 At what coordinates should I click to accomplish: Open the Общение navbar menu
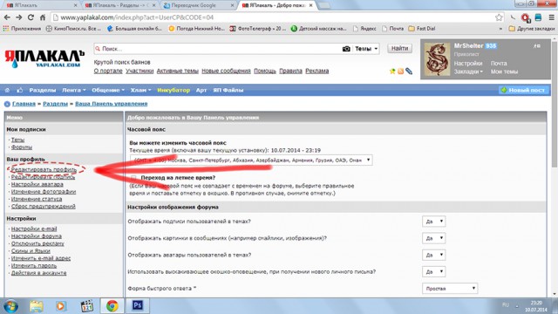(x=108, y=91)
